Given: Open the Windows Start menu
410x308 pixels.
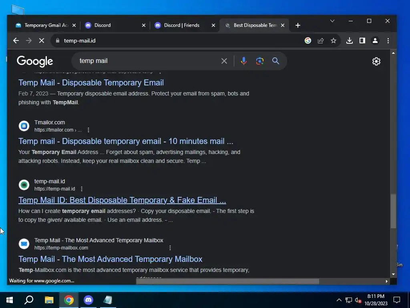Looking at the screenshot, I should point(10,300).
